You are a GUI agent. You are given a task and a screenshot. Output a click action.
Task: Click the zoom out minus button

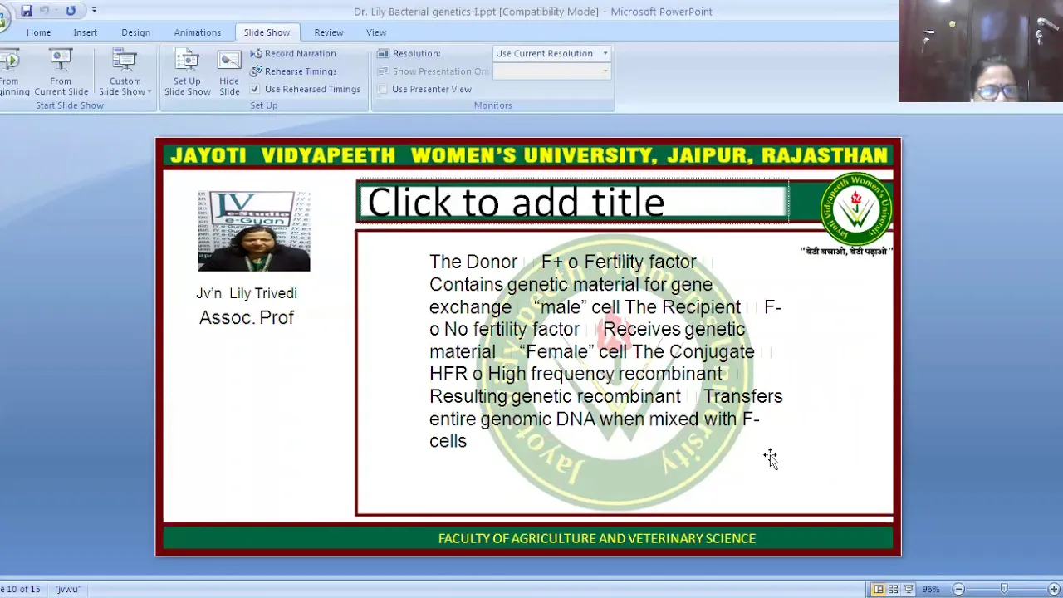958,589
